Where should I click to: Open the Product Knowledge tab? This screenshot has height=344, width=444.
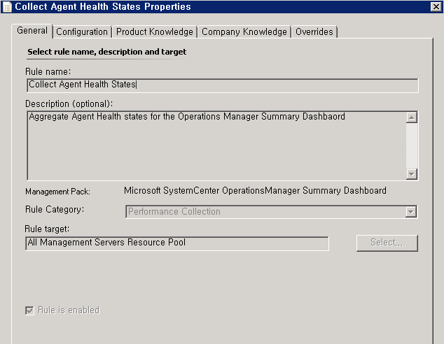pyautogui.click(x=155, y=31)
